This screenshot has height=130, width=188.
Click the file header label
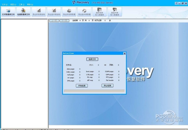click(110, 80)
